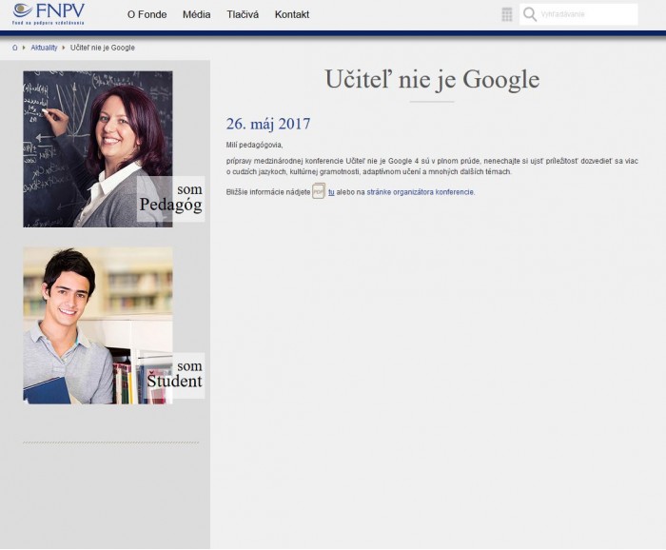Click the som Pedagóg label
Screen dimensions: 666x550
coord(170,198)
